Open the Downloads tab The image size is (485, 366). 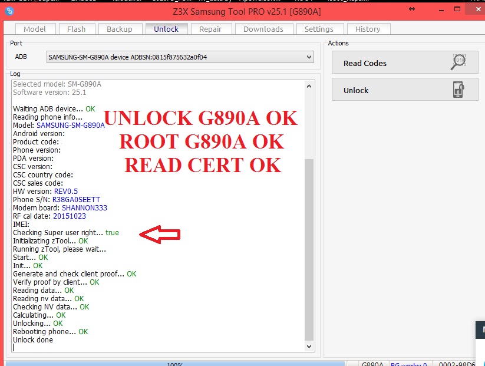[263, 29]
